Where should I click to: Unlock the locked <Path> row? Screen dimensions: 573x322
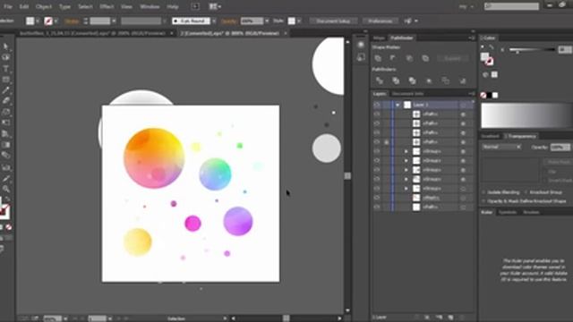coord(386,142)
